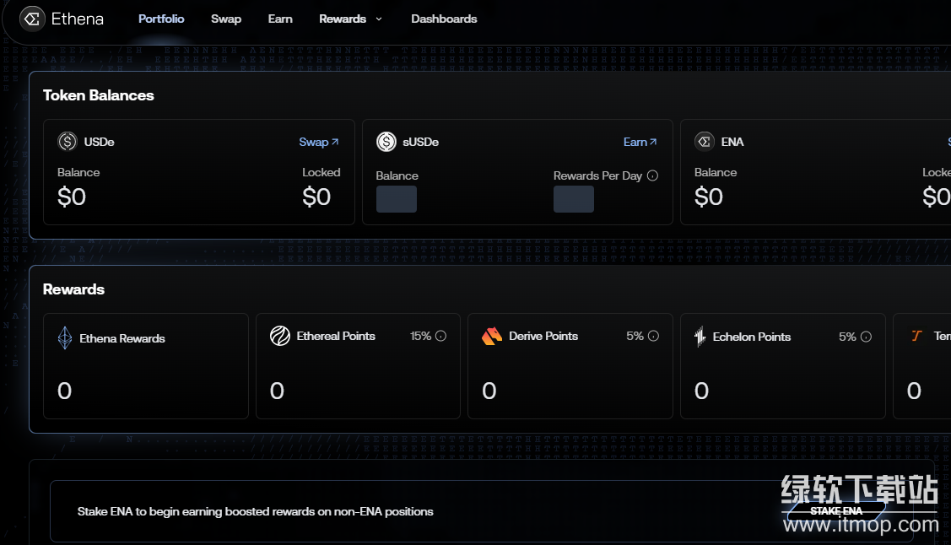Open the Portfolio tab

tap(161, 19)
